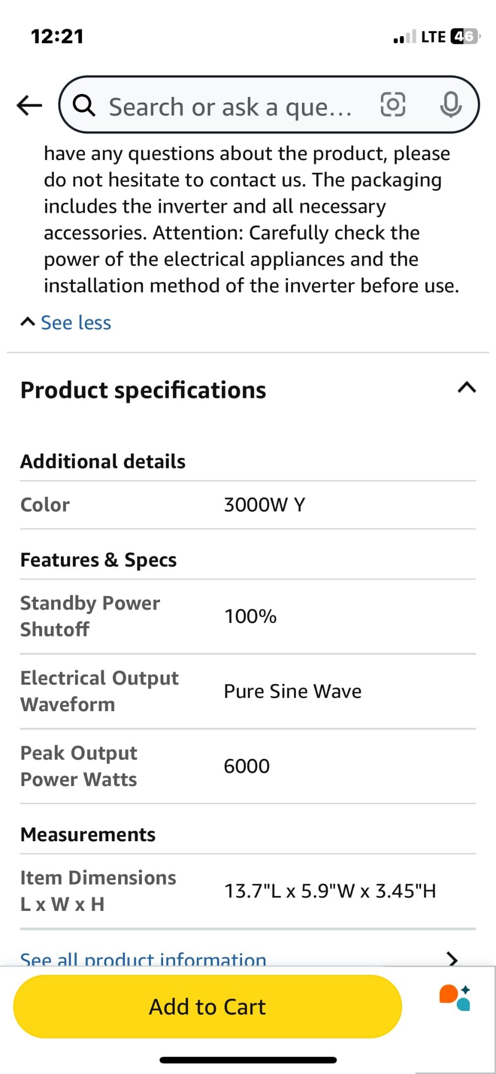Collapse the Product specifications section chevron
The height and width of the screenshot is (1074, 496).
click(467, 388)
